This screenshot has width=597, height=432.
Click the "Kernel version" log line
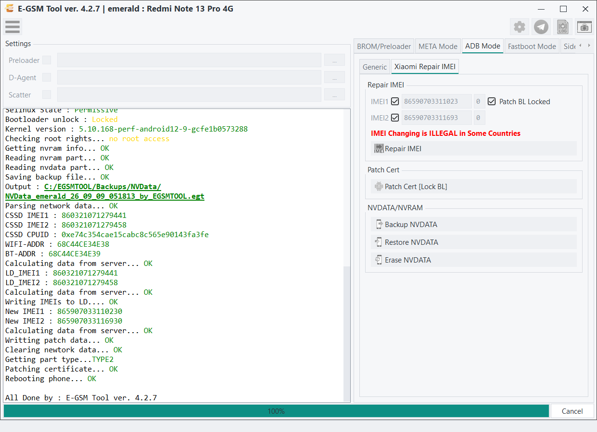(x=127, y=129)
